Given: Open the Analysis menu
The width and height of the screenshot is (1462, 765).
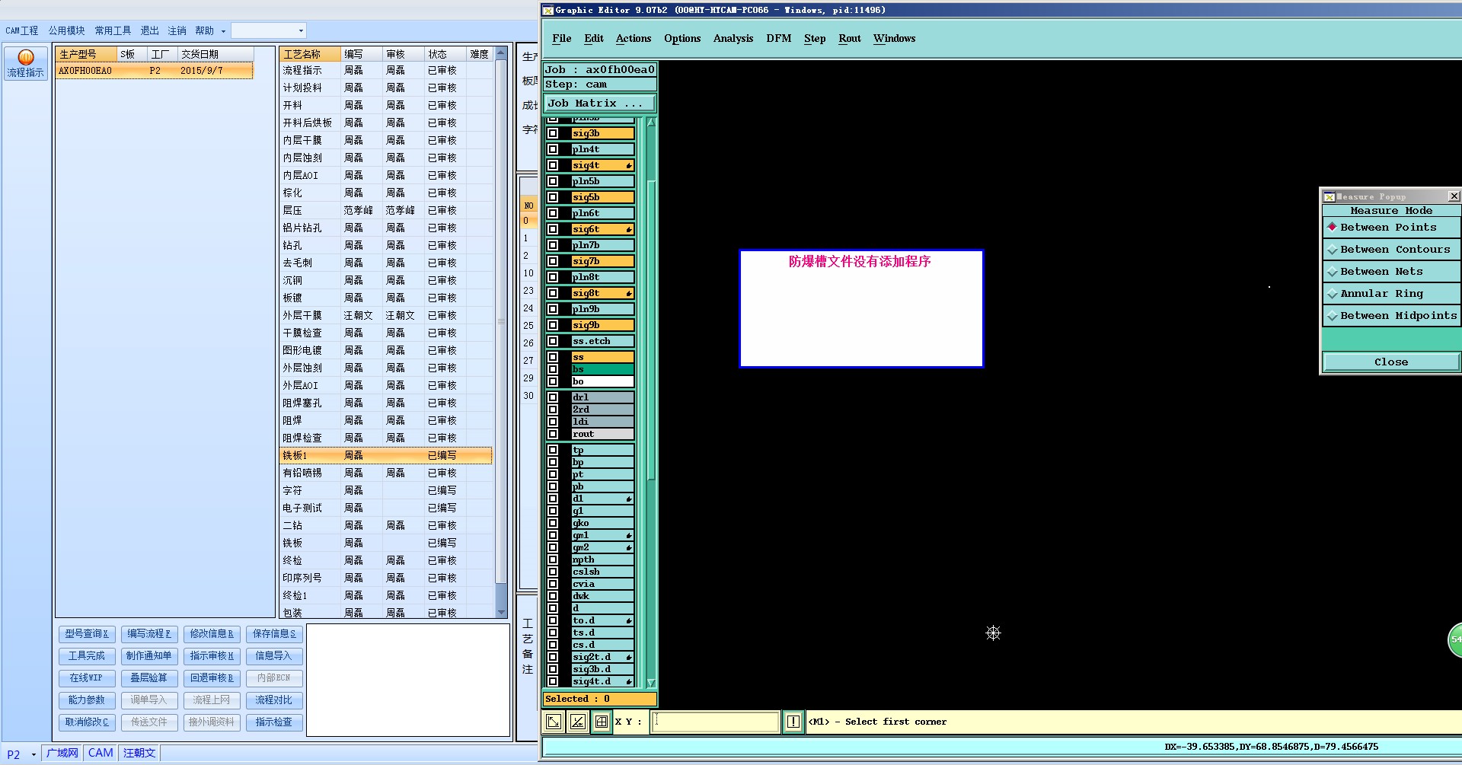Looking at the screenshot, I should (x=733, y=39).
